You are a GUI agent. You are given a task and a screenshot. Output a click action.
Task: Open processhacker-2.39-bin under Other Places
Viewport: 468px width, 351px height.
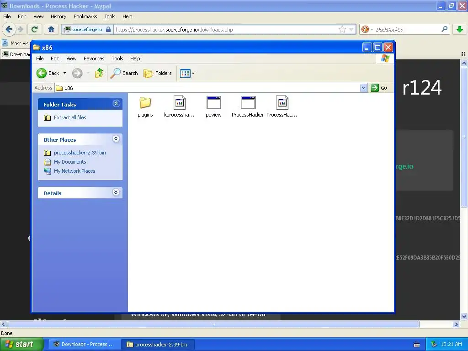point(80,153)
